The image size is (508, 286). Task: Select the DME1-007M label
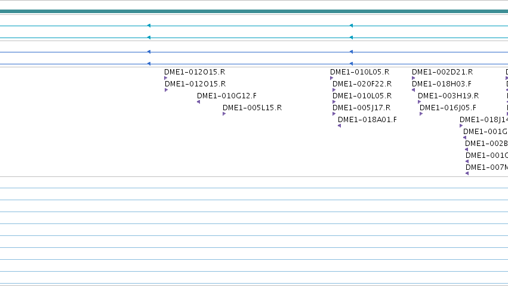(x=487, y=167)
